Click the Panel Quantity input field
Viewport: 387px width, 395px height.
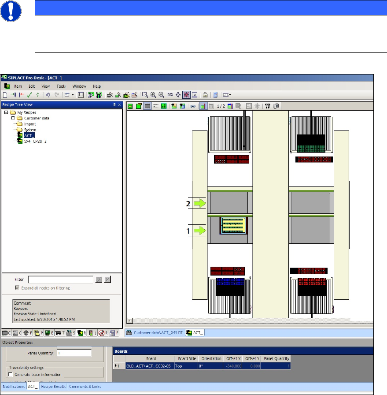pyautogui.click(x=74, y=353)
